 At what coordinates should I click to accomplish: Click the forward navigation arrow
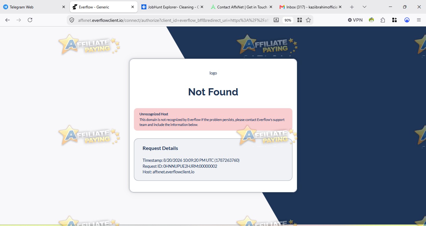[x=19, y=20]
